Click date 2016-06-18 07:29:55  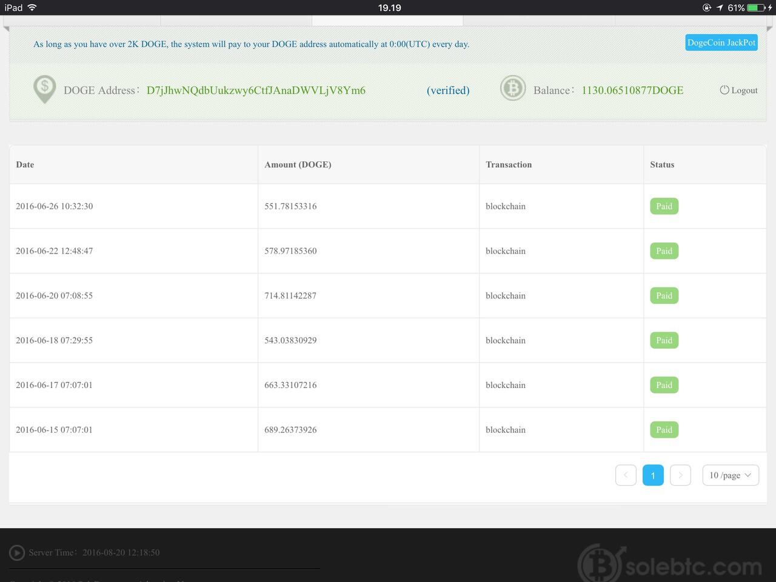tap(55, 340)
